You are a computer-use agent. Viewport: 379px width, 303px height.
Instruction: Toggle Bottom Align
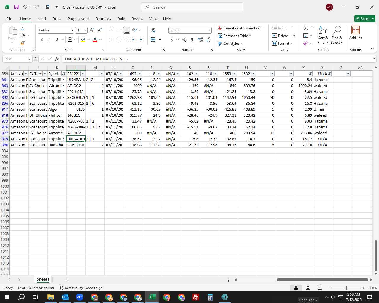click(127, 30)
